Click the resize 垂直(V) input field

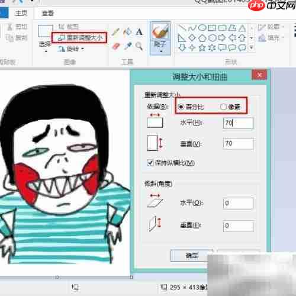(x=238, y=143)
